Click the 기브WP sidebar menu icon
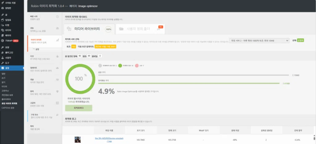Image resolution: width=316 pixels, height=144 pixels. point(3,40)
